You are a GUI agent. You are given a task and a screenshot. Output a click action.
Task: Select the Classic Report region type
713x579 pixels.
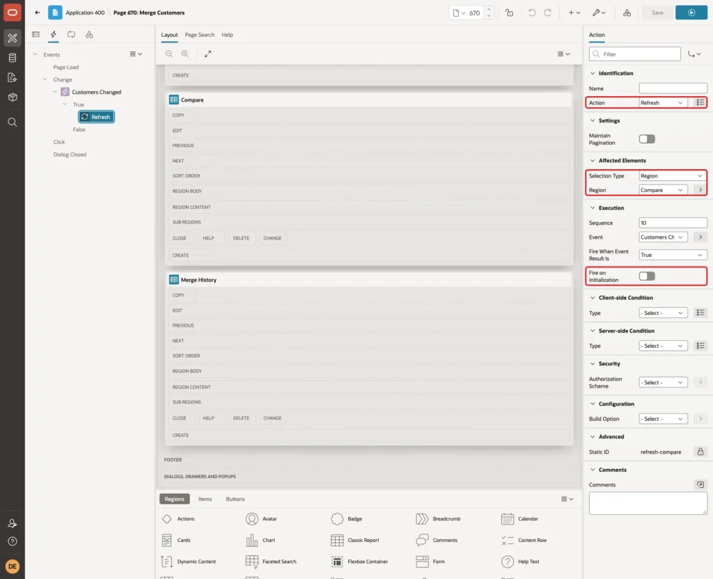coord(355,540)
